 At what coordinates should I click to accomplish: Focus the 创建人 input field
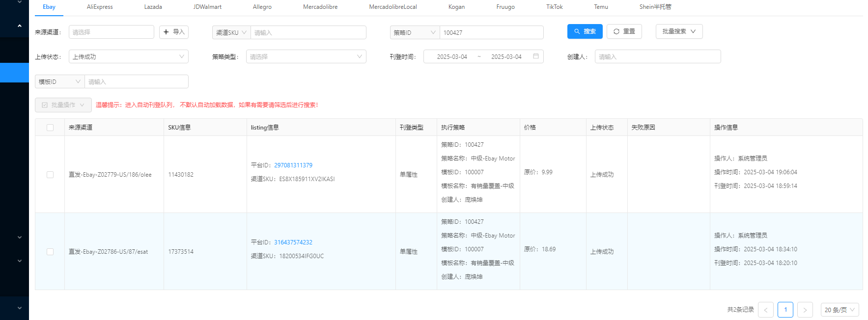658,56
